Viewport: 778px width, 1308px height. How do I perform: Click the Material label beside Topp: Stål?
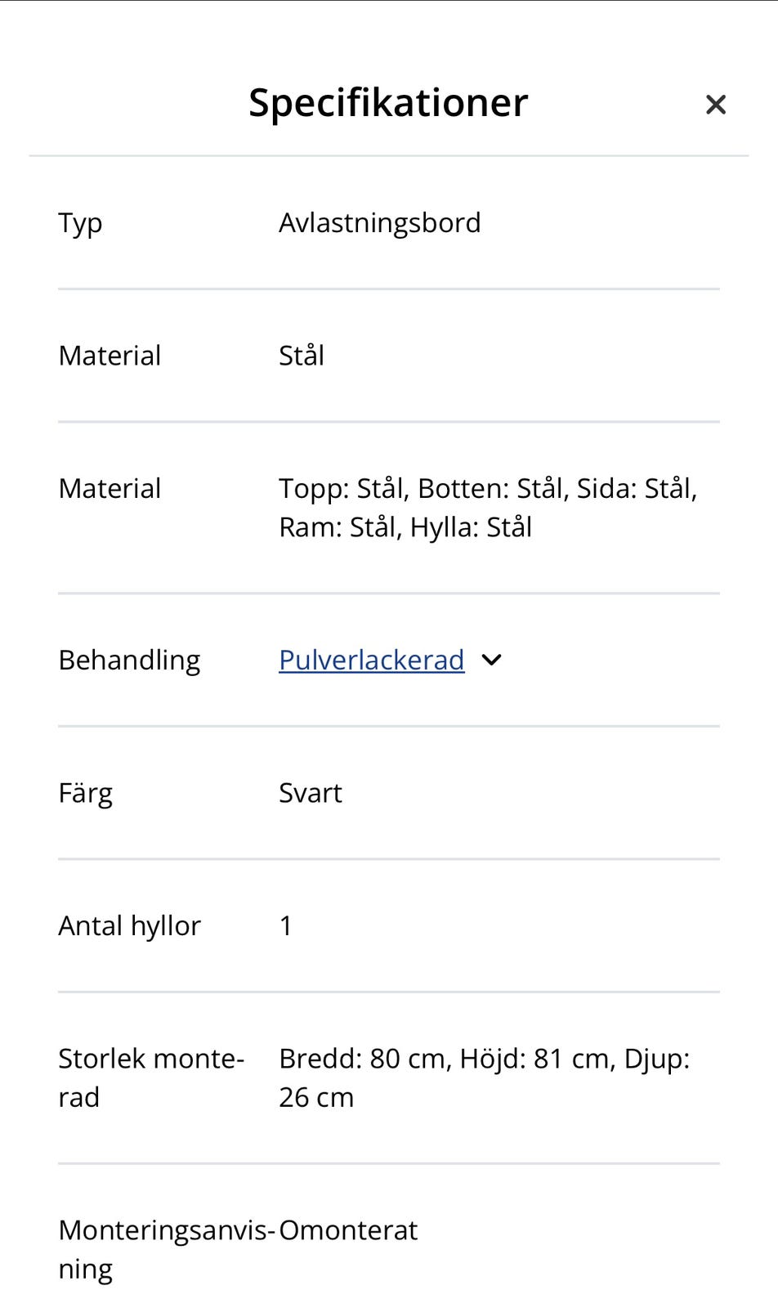point(110,488)
